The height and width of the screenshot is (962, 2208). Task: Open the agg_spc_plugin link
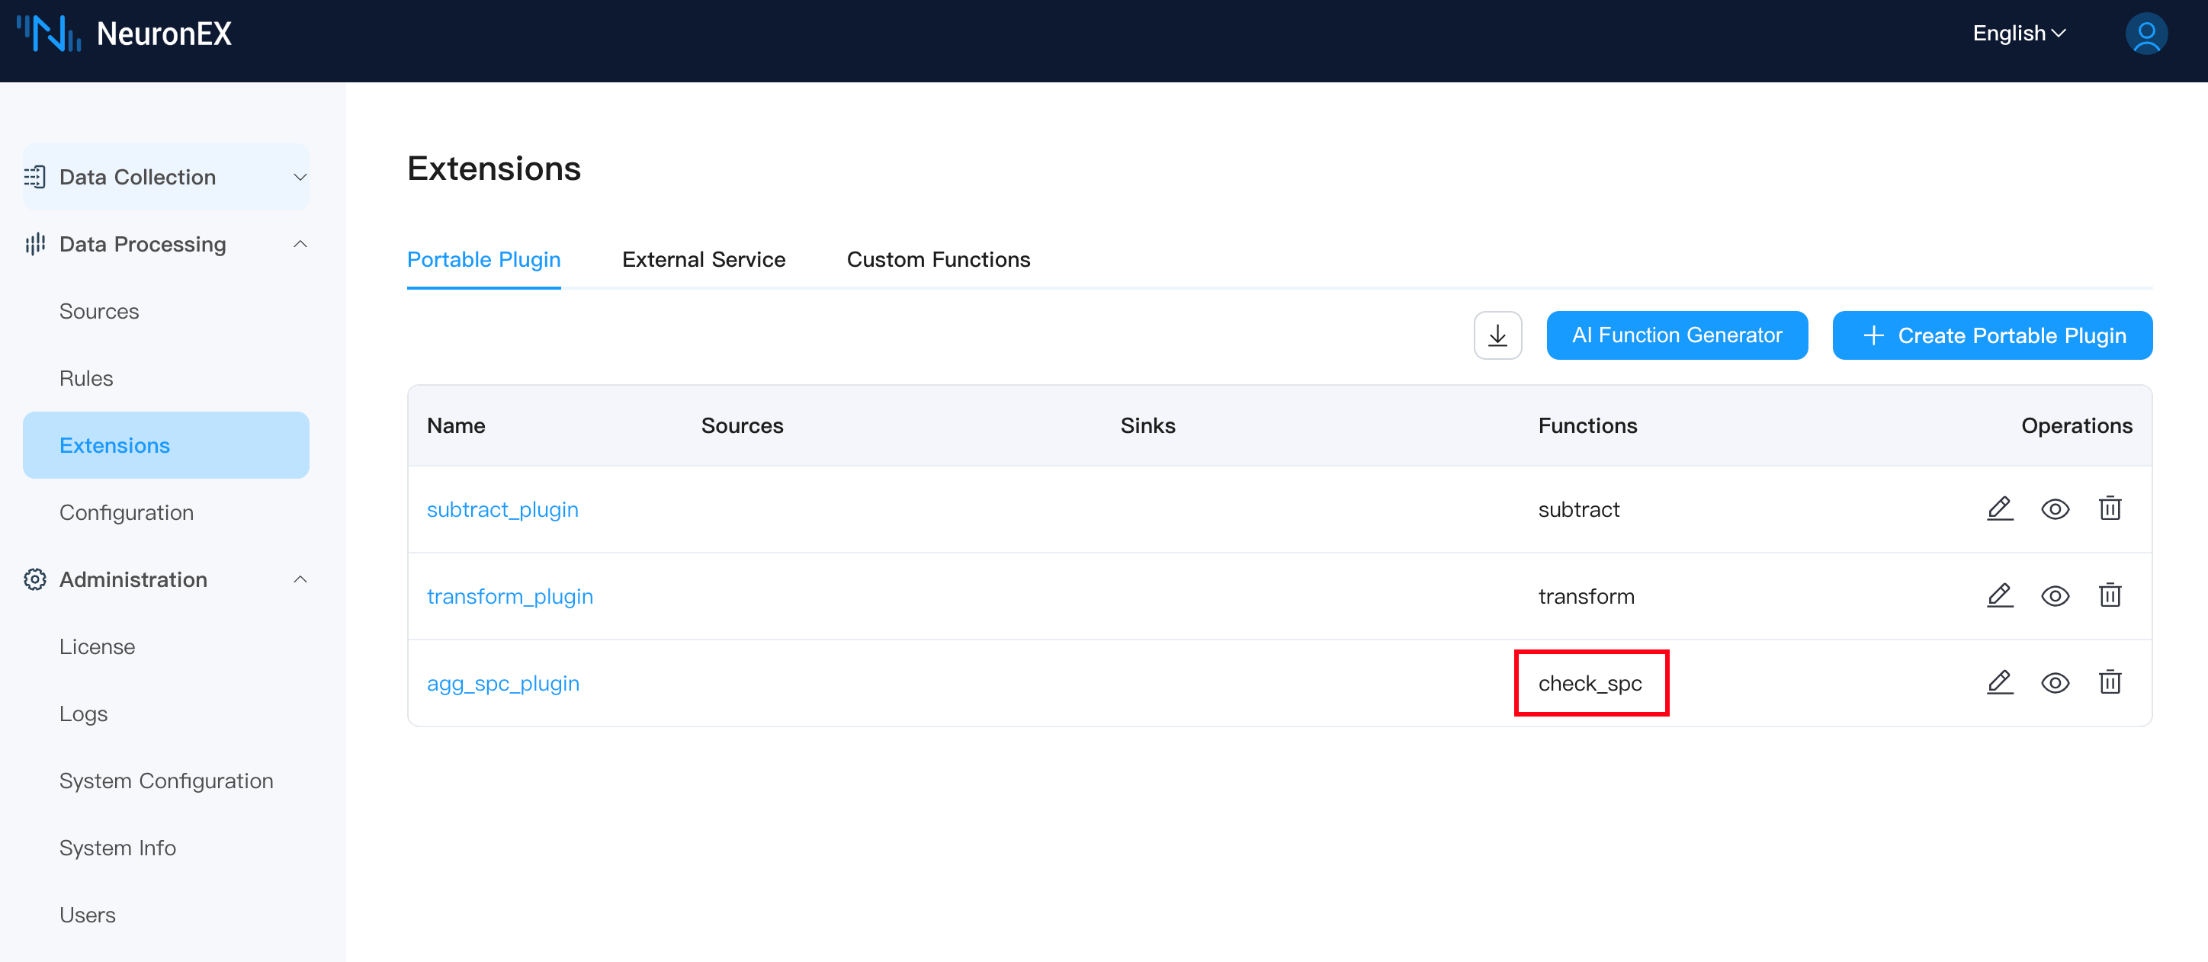click(x=503, y=684)
